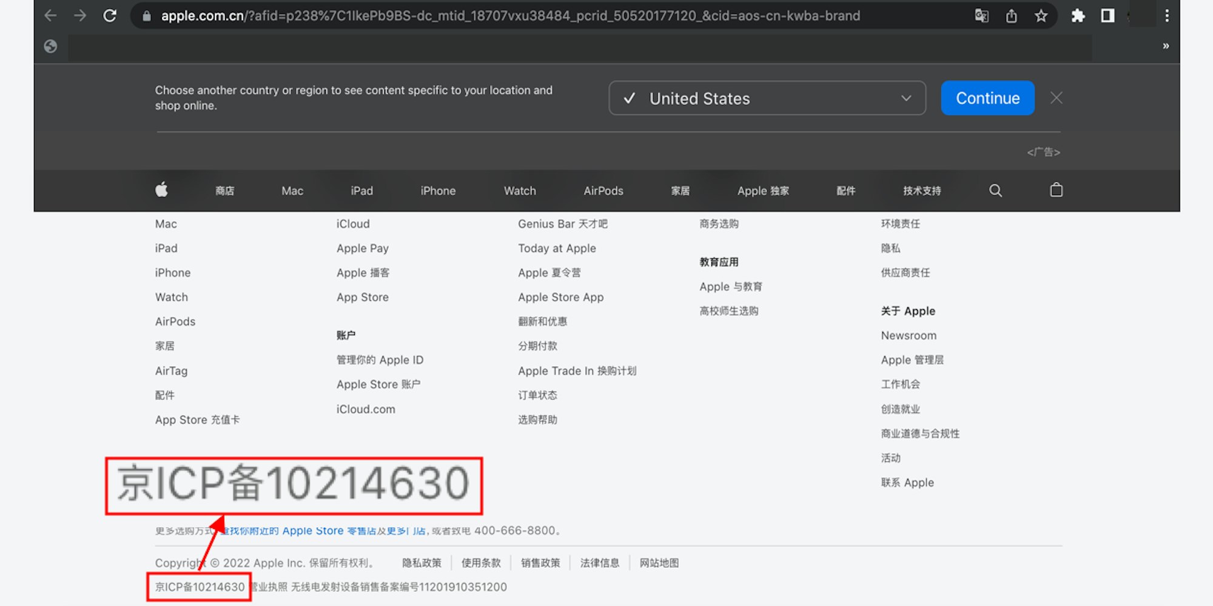Click the lock icon in address bar
This screenshot has width=1213, height=606.
[x=146, y=16]
